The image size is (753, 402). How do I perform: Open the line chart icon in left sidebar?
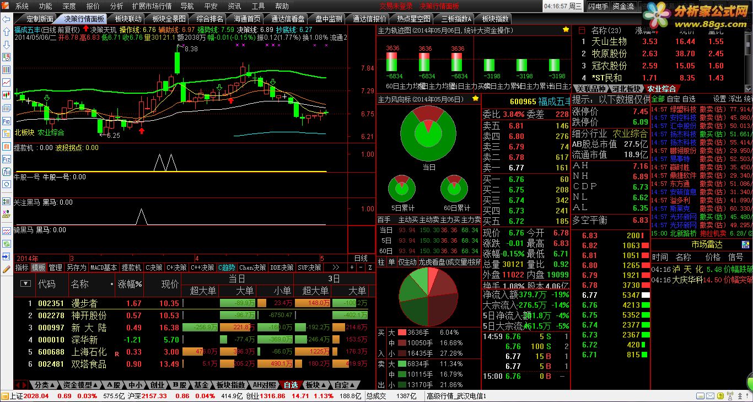(x=6, y=83)
